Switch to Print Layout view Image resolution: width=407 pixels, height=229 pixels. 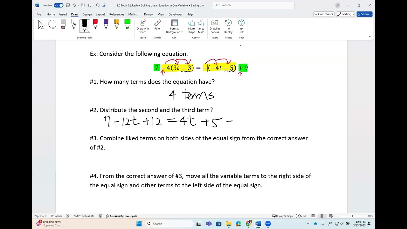(x=322, y=216)
